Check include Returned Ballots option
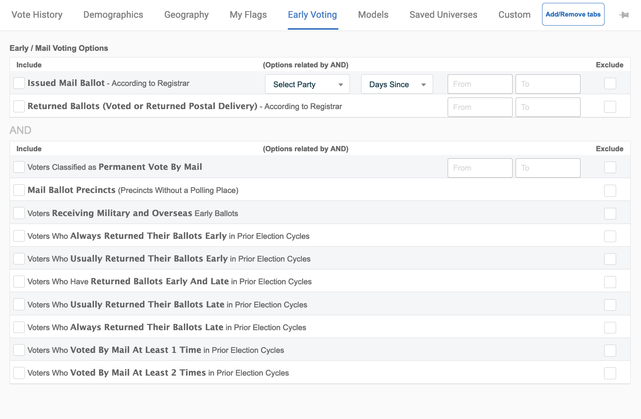 click(19, 106)
